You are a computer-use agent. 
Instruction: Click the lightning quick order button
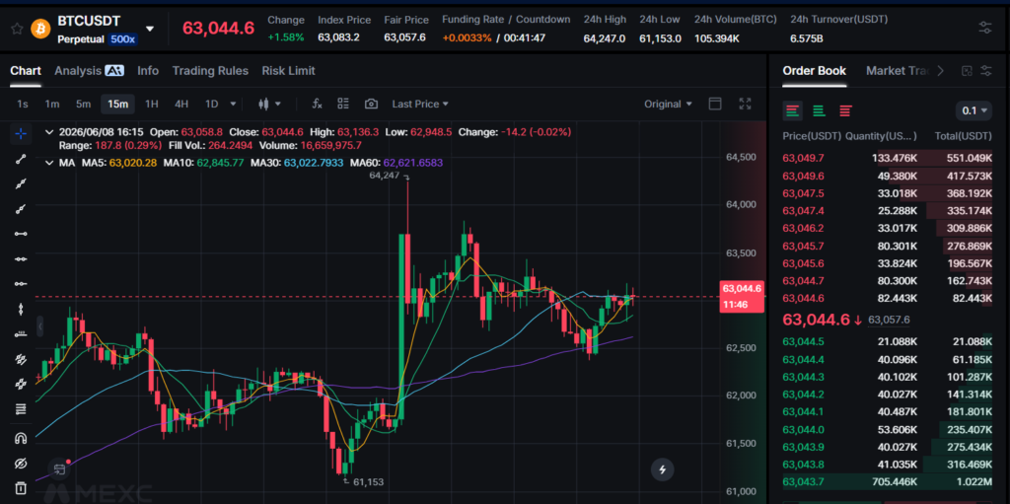tap(662, 469)
